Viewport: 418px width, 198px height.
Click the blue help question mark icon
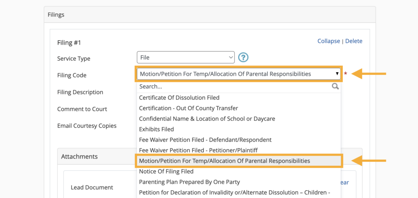pos(244,57)
